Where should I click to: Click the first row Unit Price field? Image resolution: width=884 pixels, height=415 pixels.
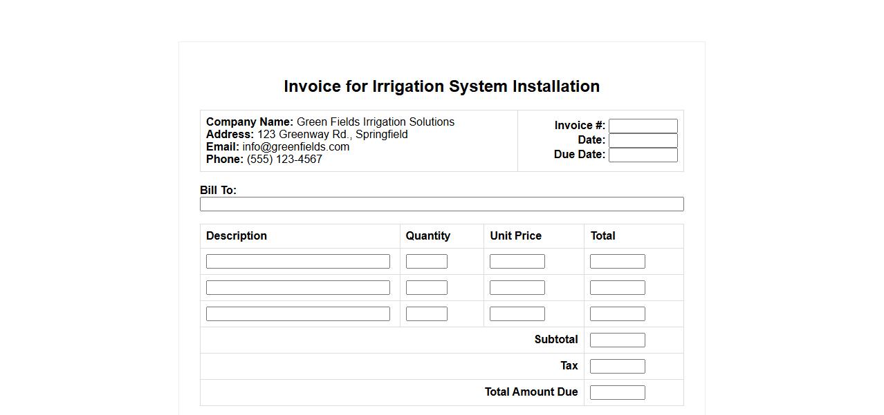[x=517, y=261]
